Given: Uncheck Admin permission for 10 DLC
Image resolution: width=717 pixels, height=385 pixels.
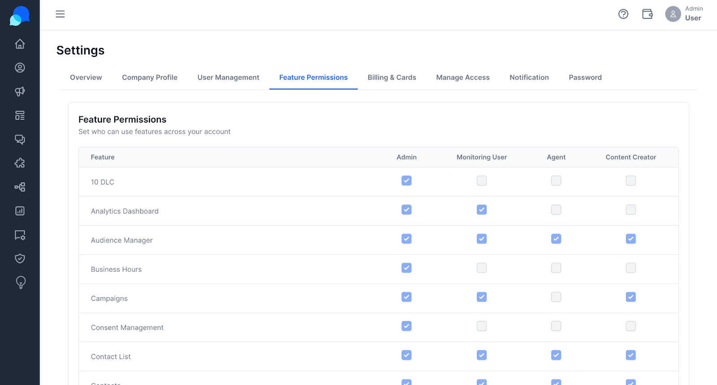Looking at the screenshot, I should [406, 180].
